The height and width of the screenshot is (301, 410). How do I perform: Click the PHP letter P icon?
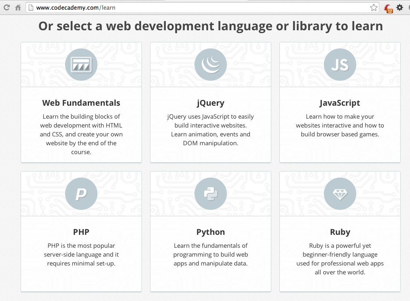[81, 194]
